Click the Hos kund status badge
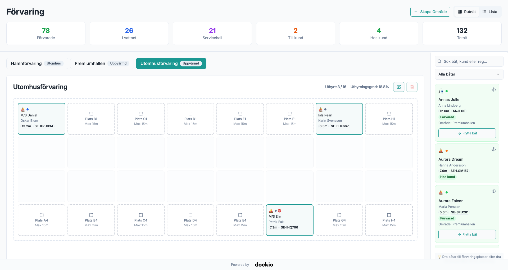508x270 pixels. 447,177
